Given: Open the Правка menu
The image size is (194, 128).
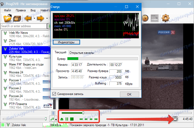Looking at the screenshot, I should [x=21, y=10].
